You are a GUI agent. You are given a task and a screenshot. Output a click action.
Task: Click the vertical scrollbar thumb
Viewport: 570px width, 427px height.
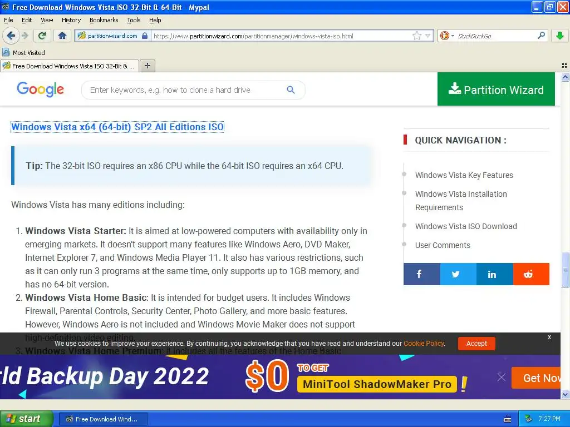(x=565, y=270)
